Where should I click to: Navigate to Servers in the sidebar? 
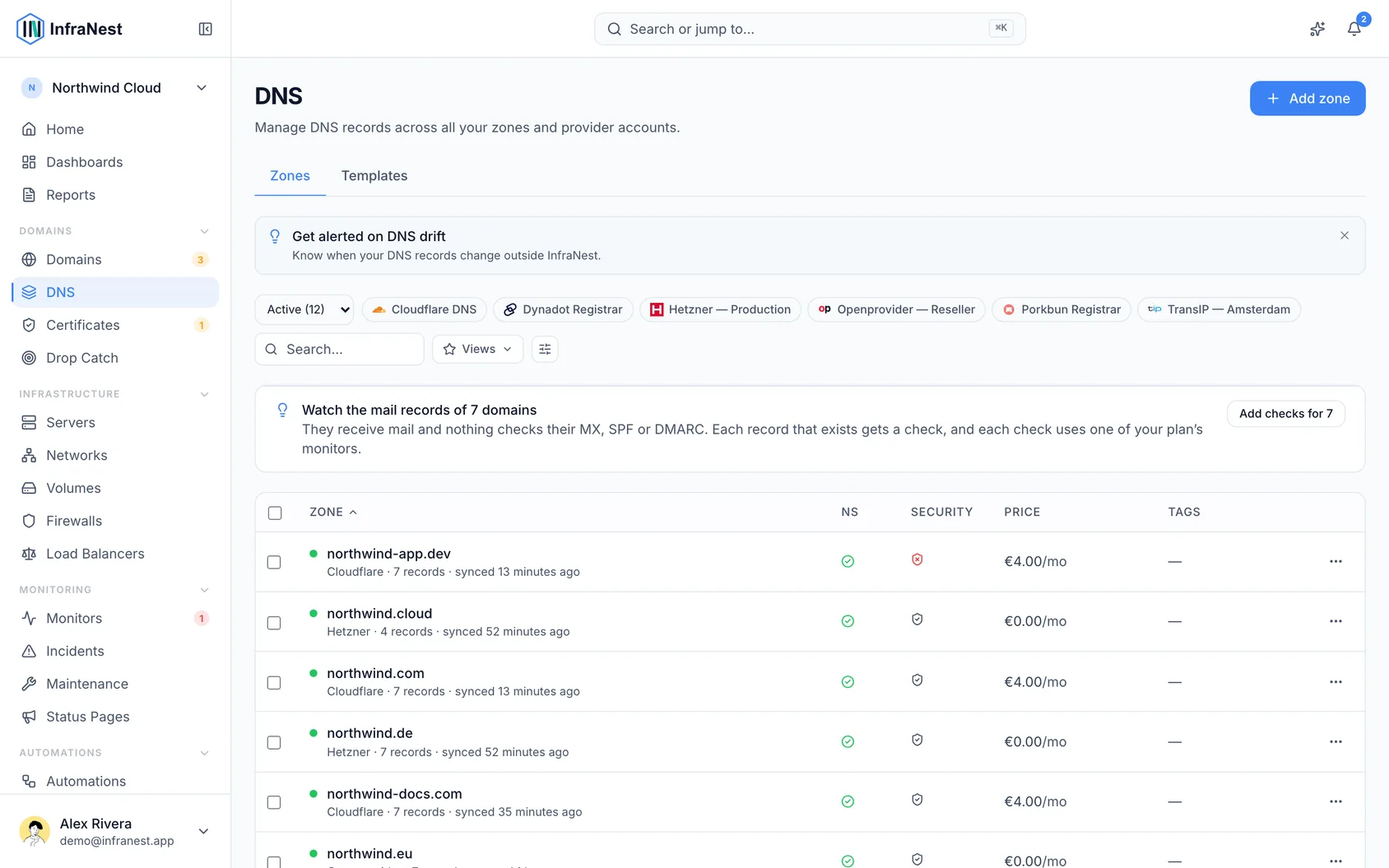pos(115,422)
